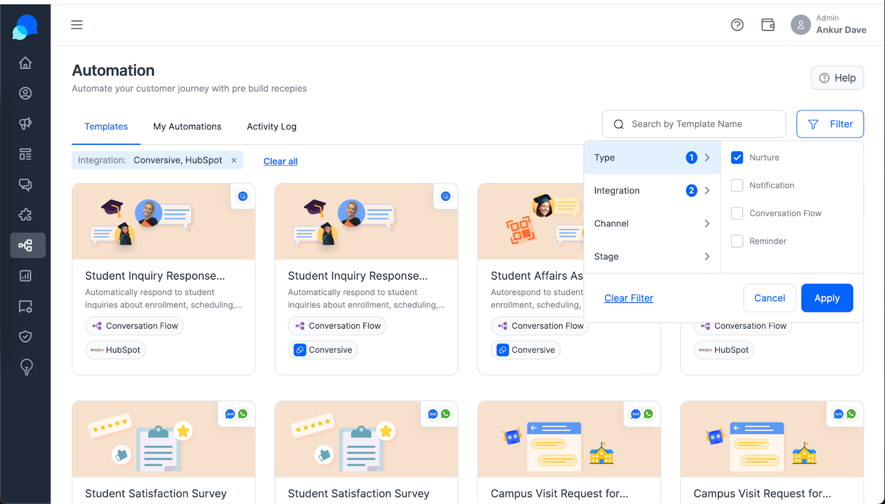This screenshot has height=504, width=885.
Task: Select the Automation flow icon in sidebar
Action: (x=28, y=245)
